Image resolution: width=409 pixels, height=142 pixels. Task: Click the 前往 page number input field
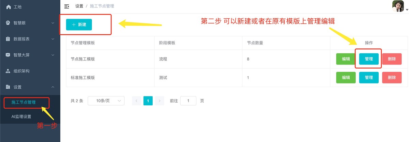coord(188,101)
